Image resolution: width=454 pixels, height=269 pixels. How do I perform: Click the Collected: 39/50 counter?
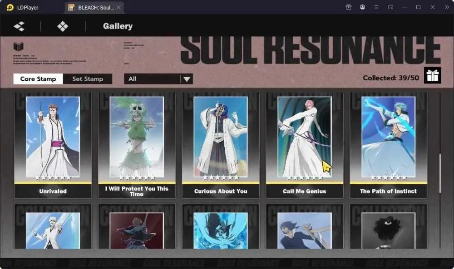point(391,78)
